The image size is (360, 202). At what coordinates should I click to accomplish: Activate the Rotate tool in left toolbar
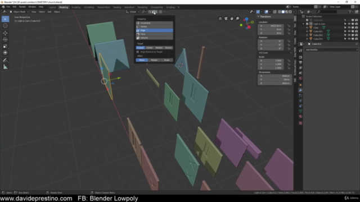[5, 40]
